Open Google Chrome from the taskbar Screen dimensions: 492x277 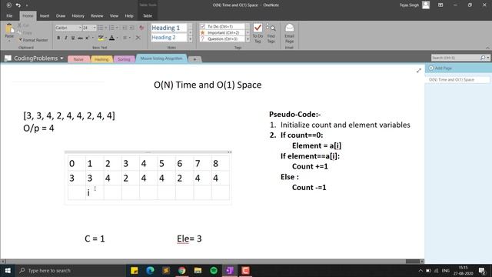(x=181, y=270)
